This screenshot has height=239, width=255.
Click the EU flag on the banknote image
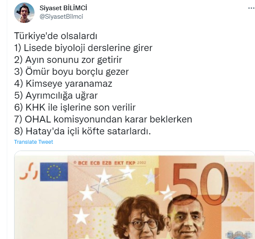[54, 172]
